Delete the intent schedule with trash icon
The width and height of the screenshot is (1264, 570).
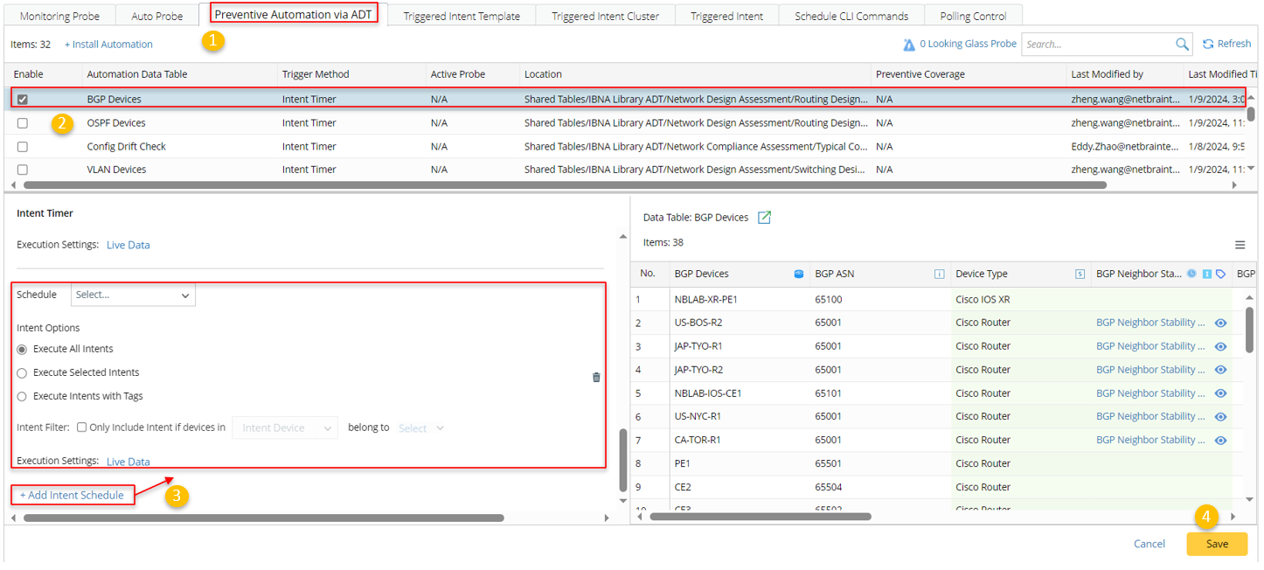596,377
